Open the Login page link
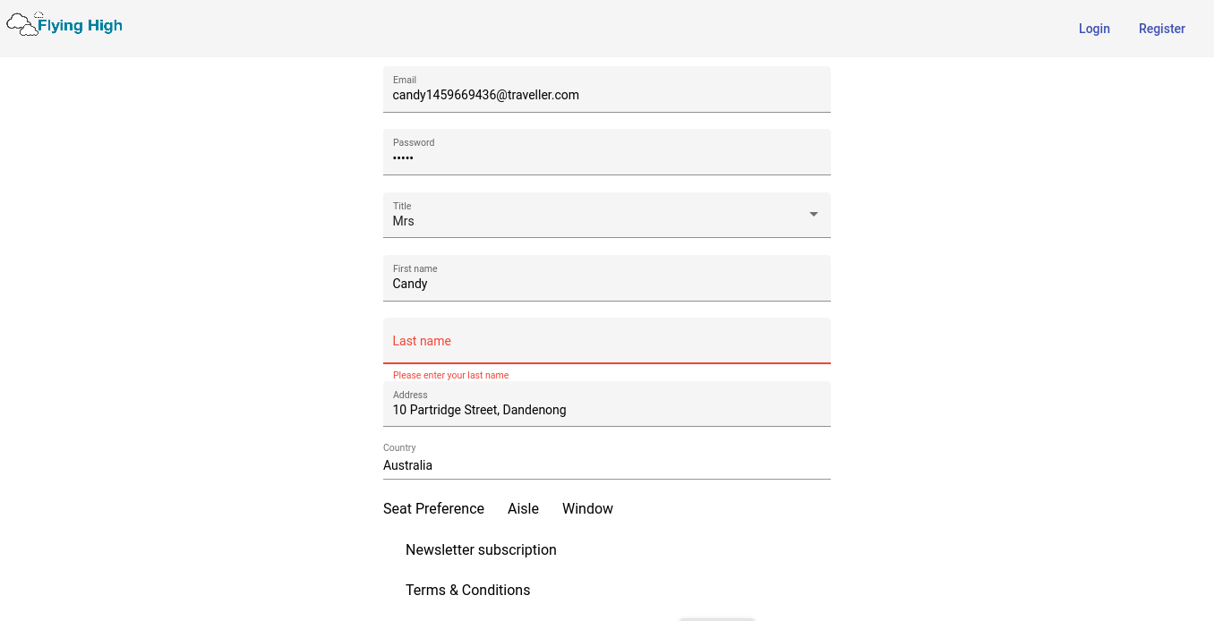This screenshot has height=621, width=1223. tap(1094, 29)
